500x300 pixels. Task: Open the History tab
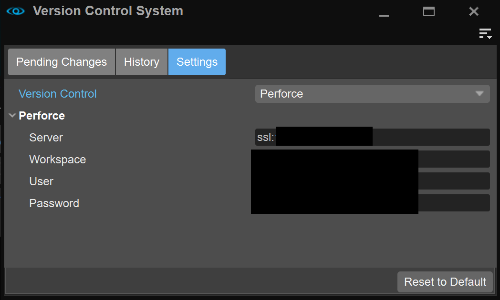[x=142, y=62]
